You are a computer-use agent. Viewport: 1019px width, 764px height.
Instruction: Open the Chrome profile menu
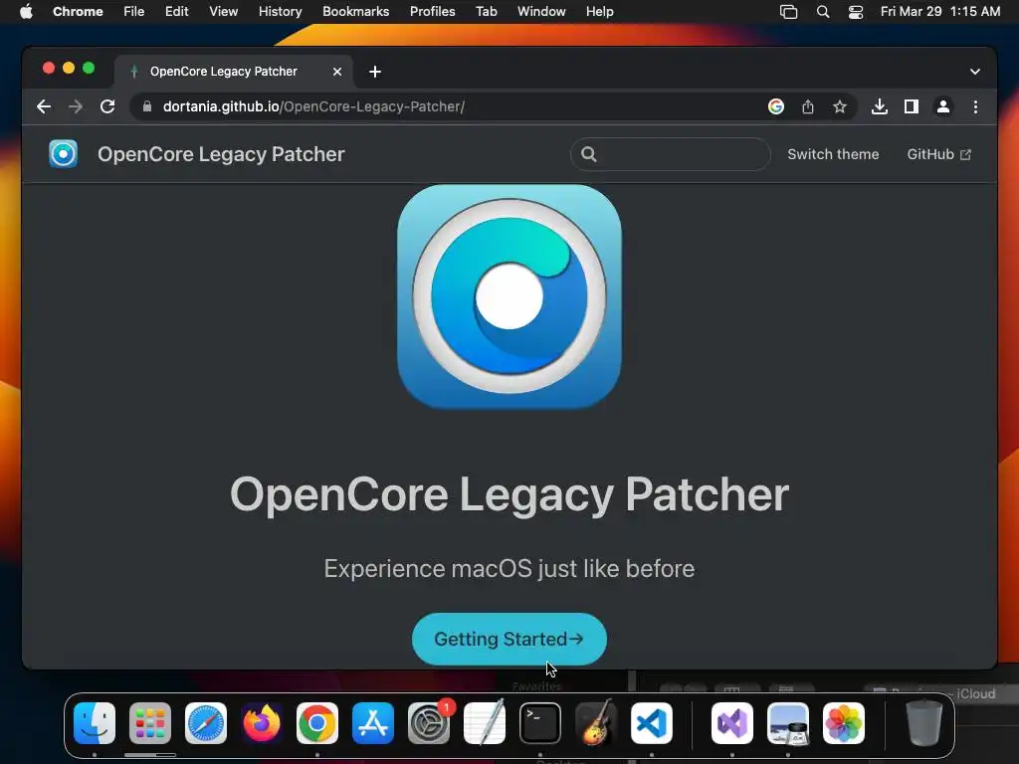click(x=943, y=106)
